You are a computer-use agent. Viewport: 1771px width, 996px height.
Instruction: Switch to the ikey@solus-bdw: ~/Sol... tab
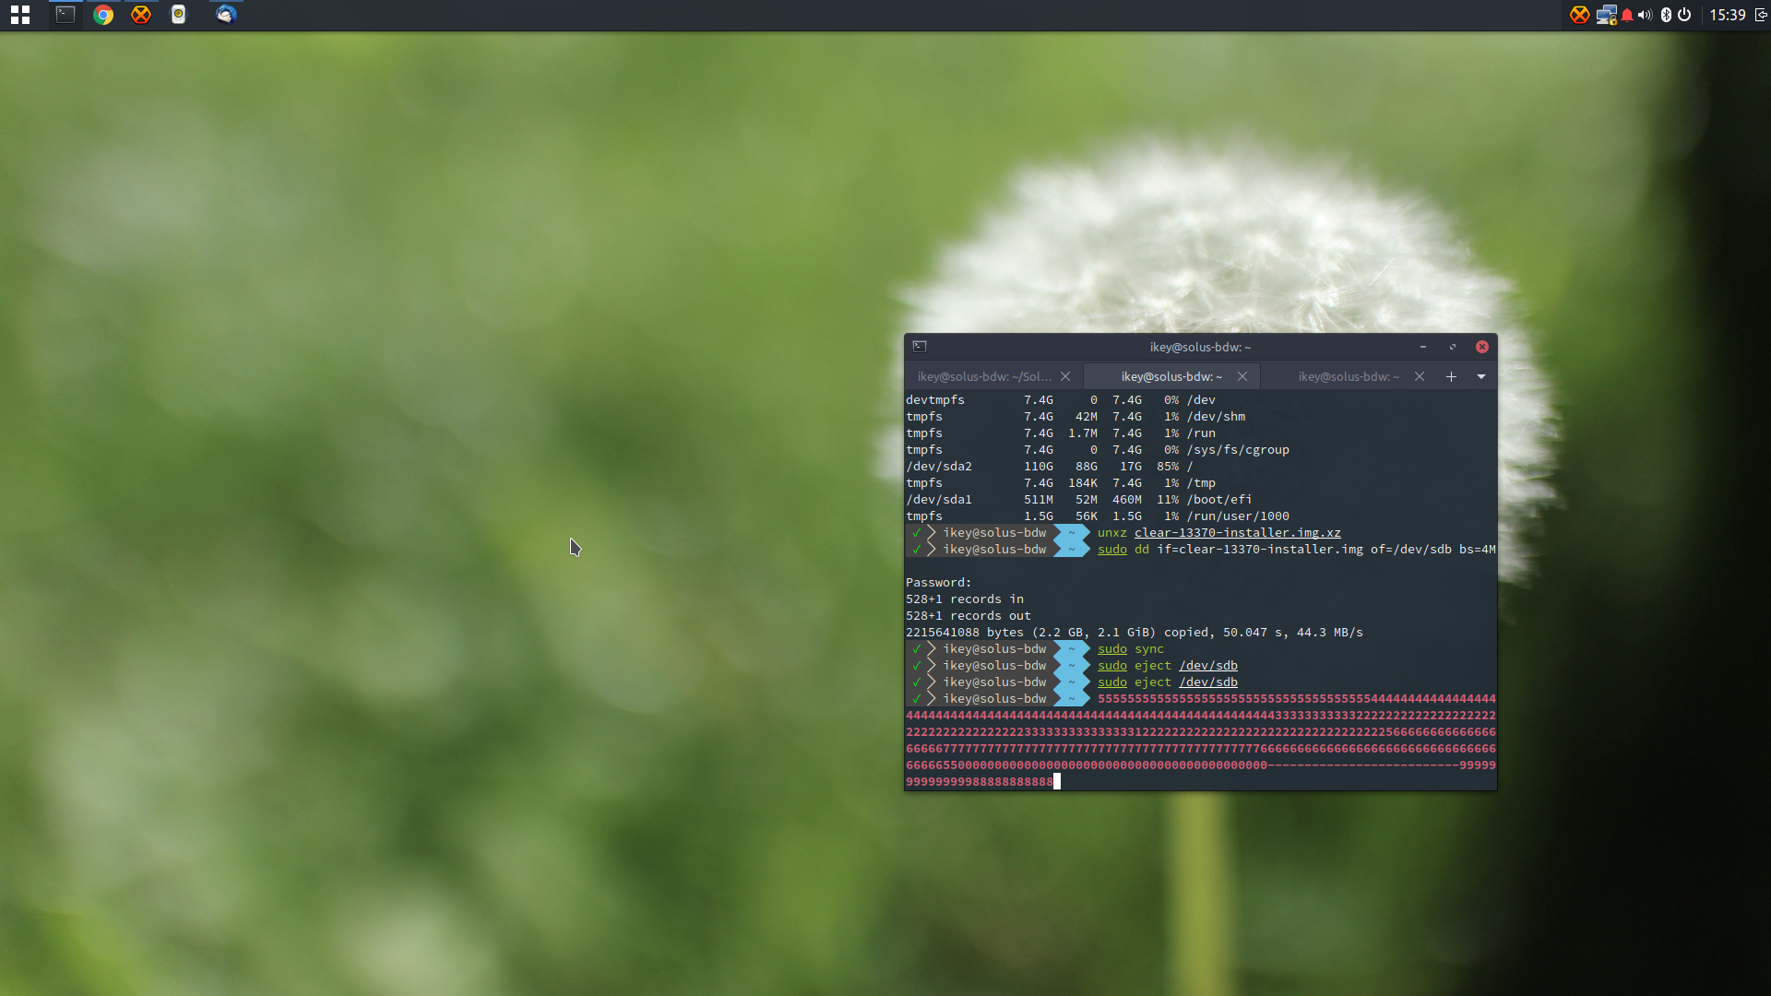984,376
